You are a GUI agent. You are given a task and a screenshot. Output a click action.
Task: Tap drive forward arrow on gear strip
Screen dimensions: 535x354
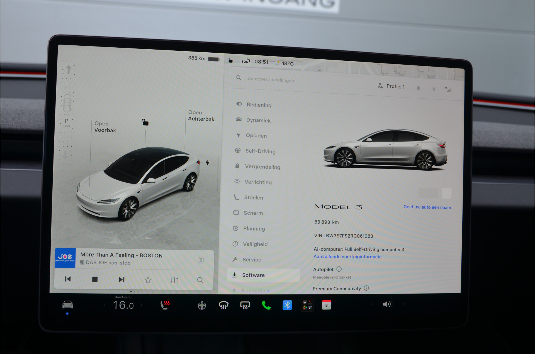[x=68, y=69]
